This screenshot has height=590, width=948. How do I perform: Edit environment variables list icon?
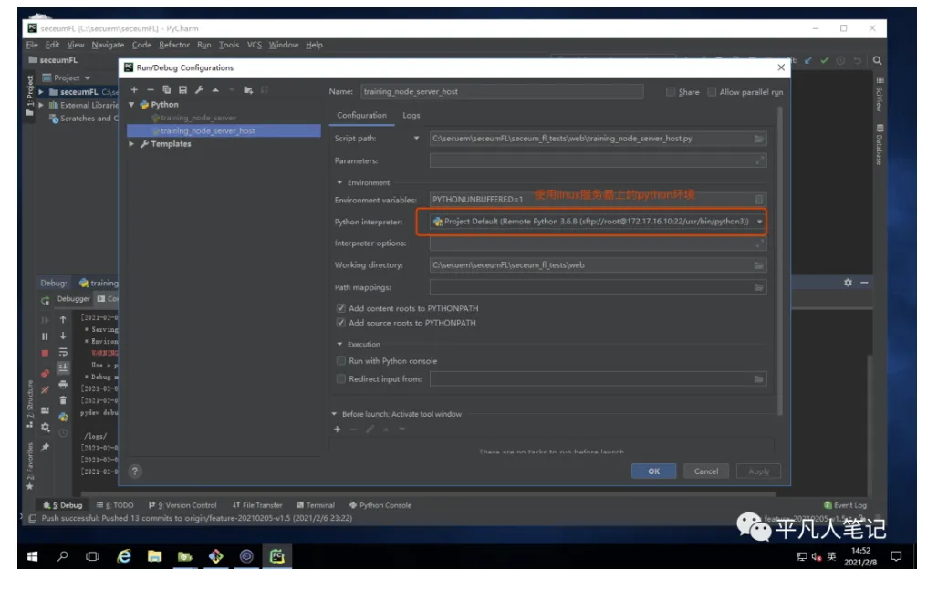[759, 200]
